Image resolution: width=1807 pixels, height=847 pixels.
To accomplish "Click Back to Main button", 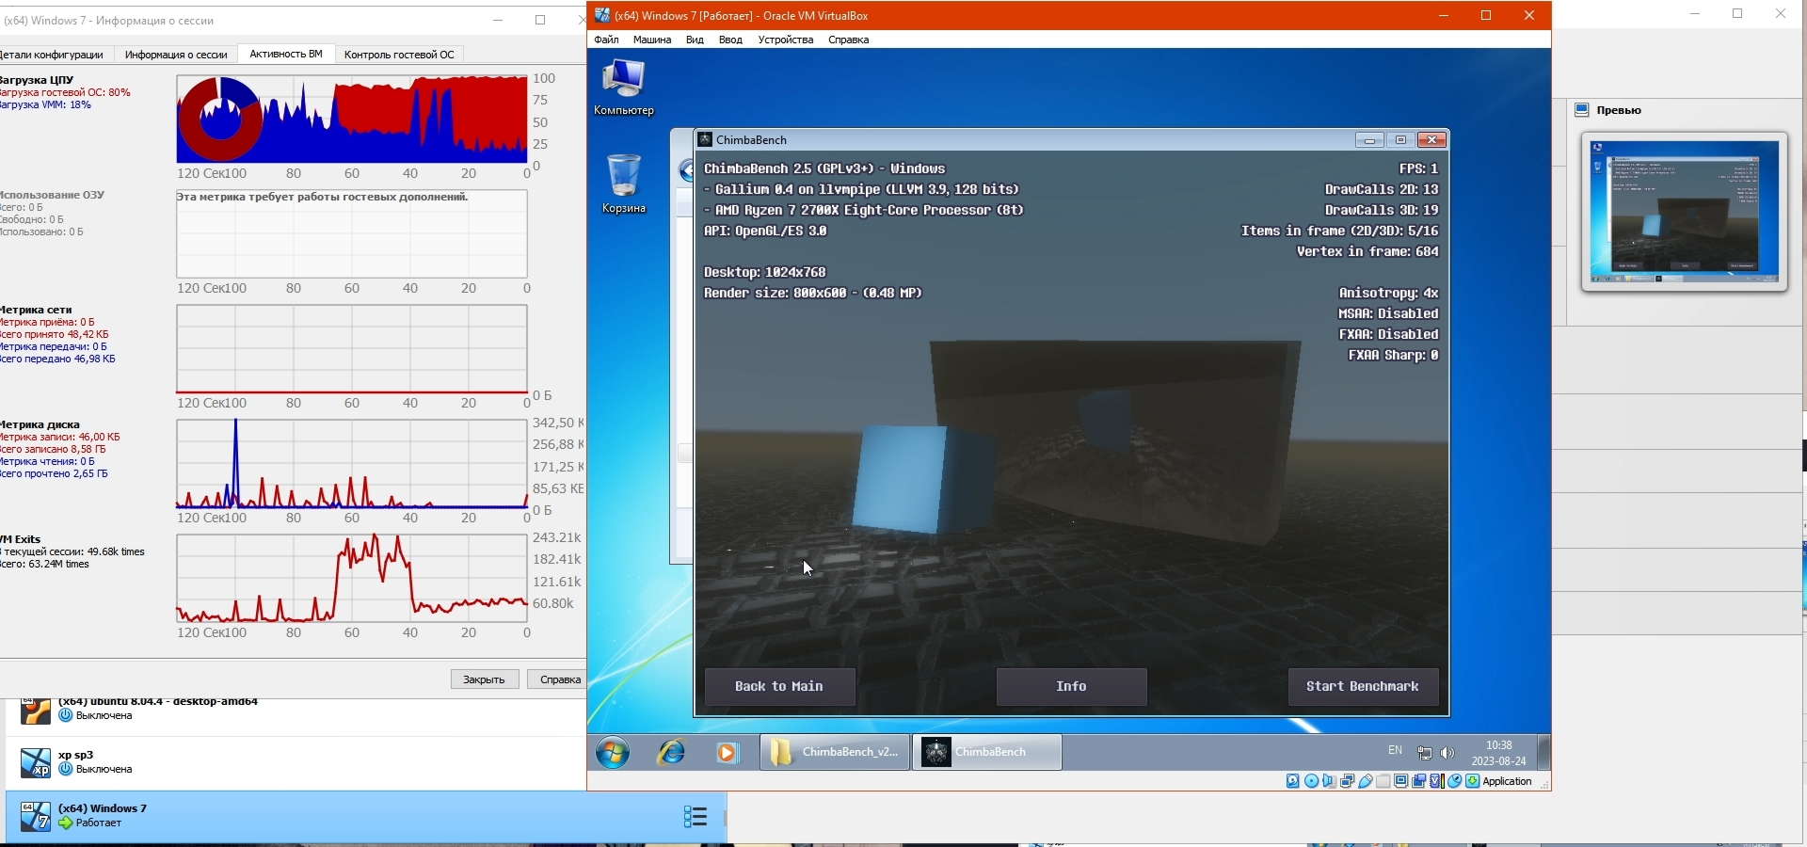I will tap(779, 687).
